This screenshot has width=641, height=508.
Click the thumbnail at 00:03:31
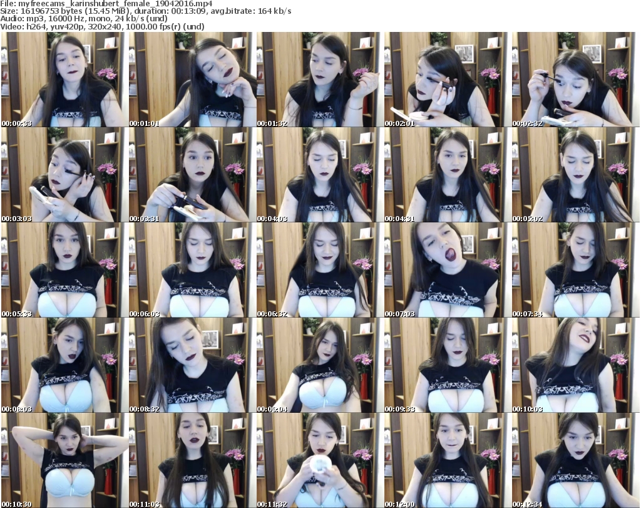193,175
